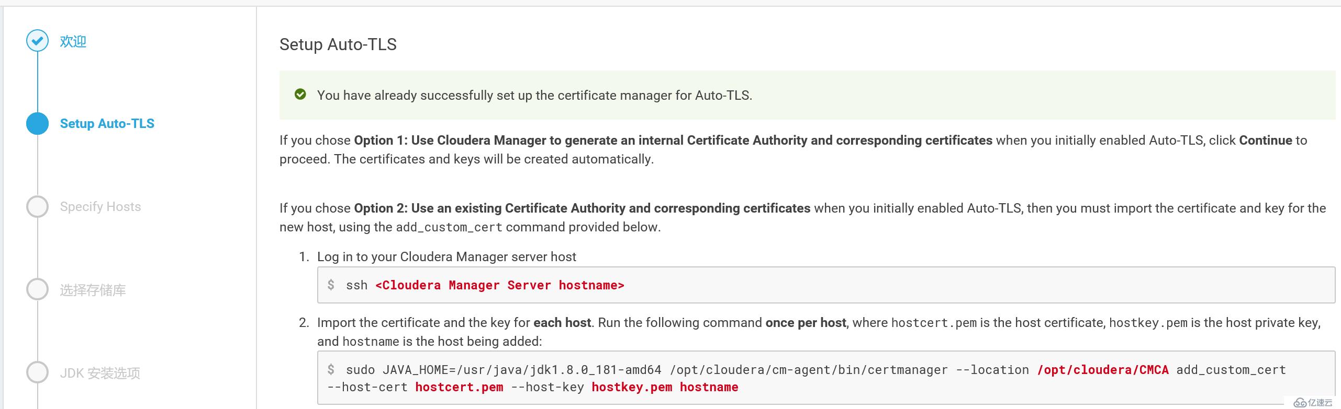Screen dimensions: 1341x409
Task: Select the Setup Auto-TLS step label
Action: (107, 124)
